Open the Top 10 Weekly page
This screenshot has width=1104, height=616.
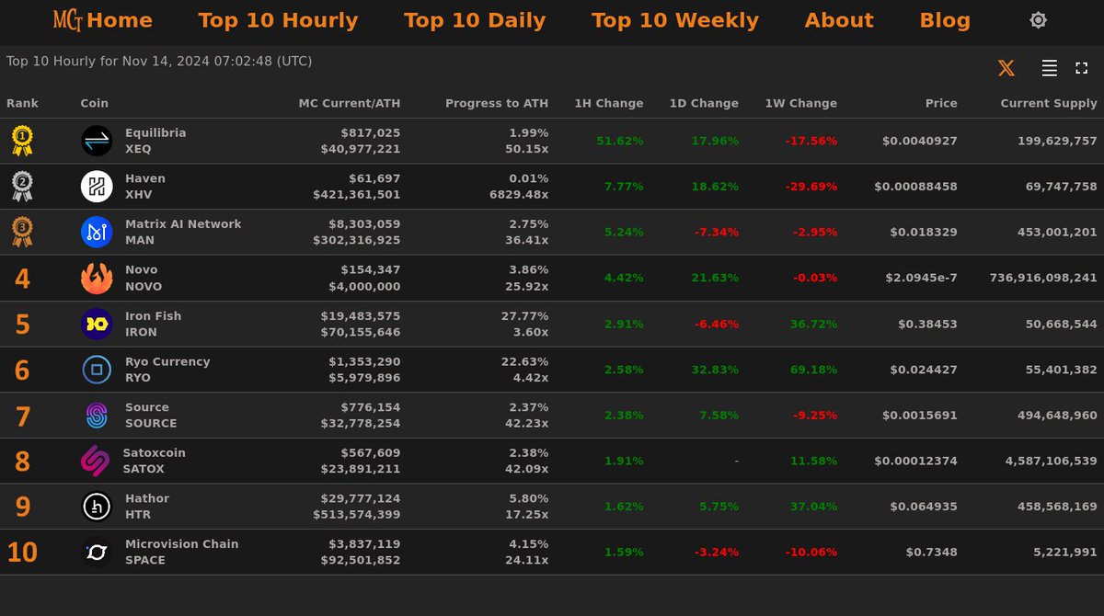[x=675, y=20]
